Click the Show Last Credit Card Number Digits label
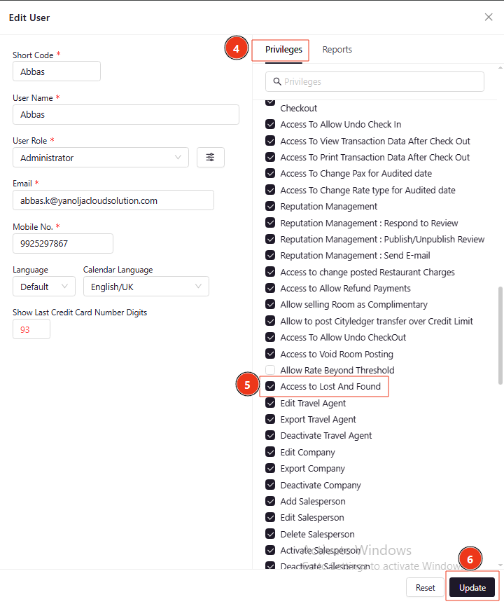This screenshot has height=604, width=504. (80, 313)
